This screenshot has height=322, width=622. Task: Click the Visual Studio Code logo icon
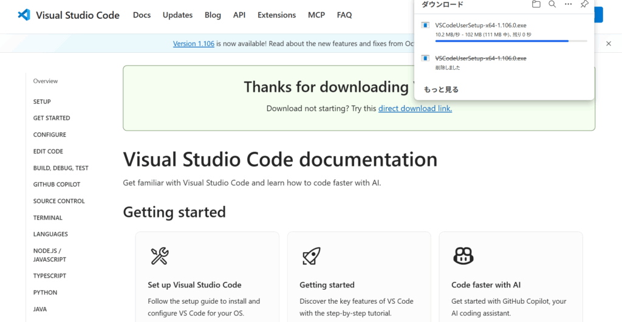point(24,15)
